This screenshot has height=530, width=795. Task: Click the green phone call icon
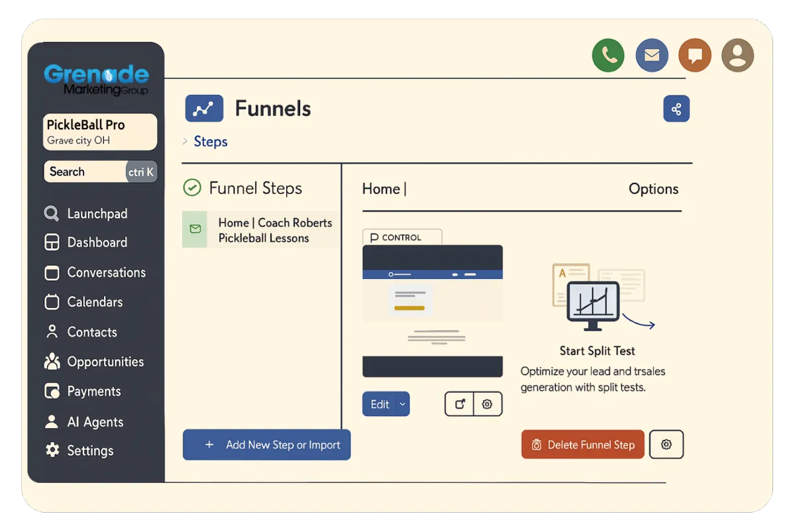point(608,55)
